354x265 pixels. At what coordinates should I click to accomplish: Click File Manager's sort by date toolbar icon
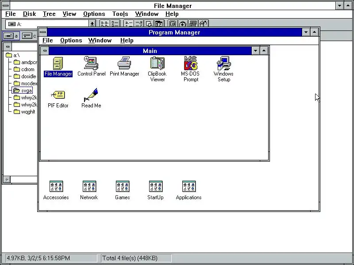159,23
